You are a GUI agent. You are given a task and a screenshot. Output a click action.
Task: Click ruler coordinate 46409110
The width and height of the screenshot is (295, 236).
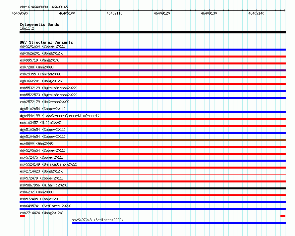click(x=114, y=13)
